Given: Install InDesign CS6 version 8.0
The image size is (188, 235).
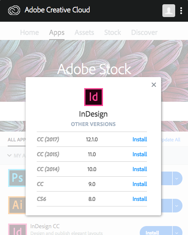Looking at the screenshot, I should [140, 199].
